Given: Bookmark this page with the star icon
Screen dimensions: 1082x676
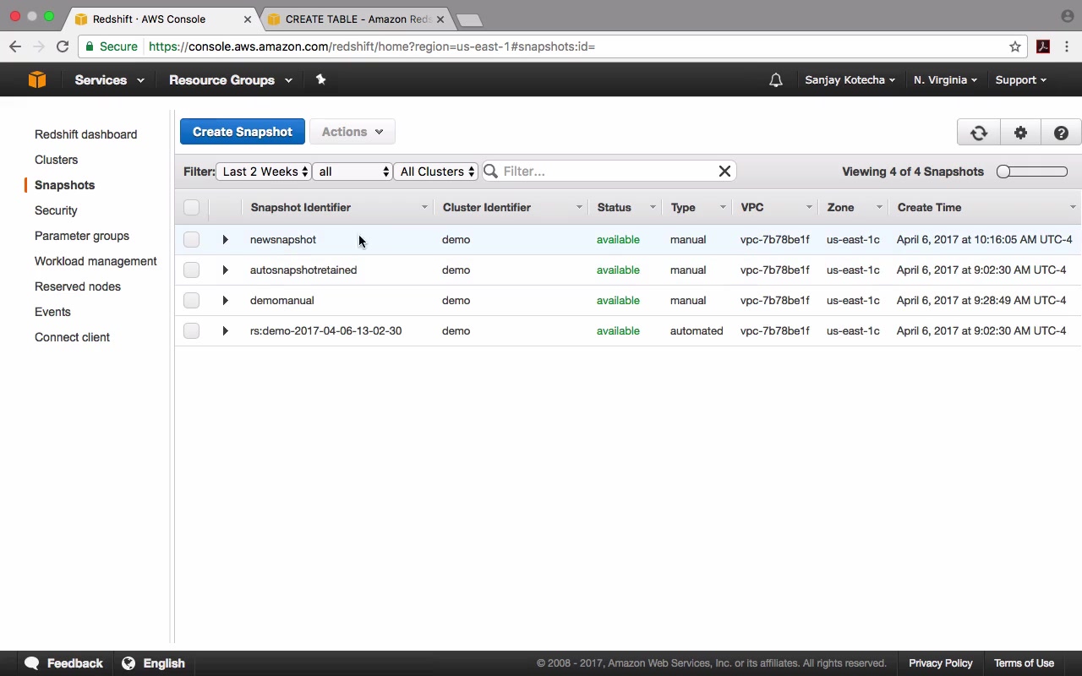Looking at the screenshot, I should pyautogui.click(x=1015, y=46).
